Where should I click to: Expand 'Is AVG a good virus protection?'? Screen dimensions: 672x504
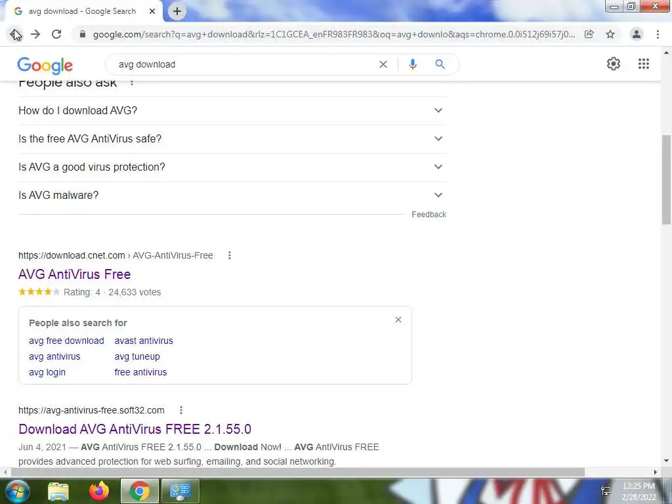click(x=232, y=167)
